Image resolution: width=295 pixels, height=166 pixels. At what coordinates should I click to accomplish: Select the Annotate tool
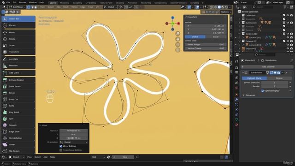[x=18, y=59]
